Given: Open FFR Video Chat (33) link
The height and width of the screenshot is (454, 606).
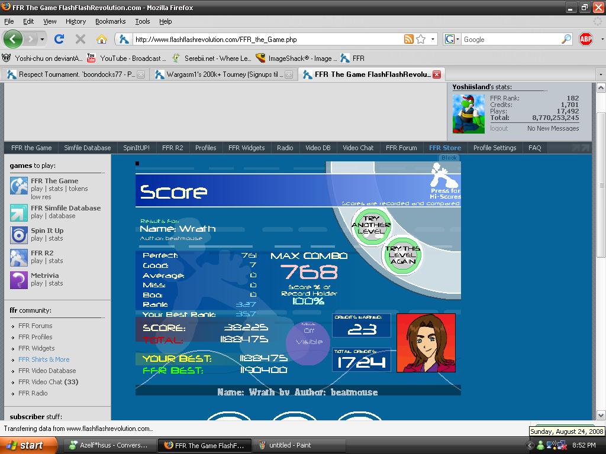Looking at the screenshot, I should pos(49,382).
